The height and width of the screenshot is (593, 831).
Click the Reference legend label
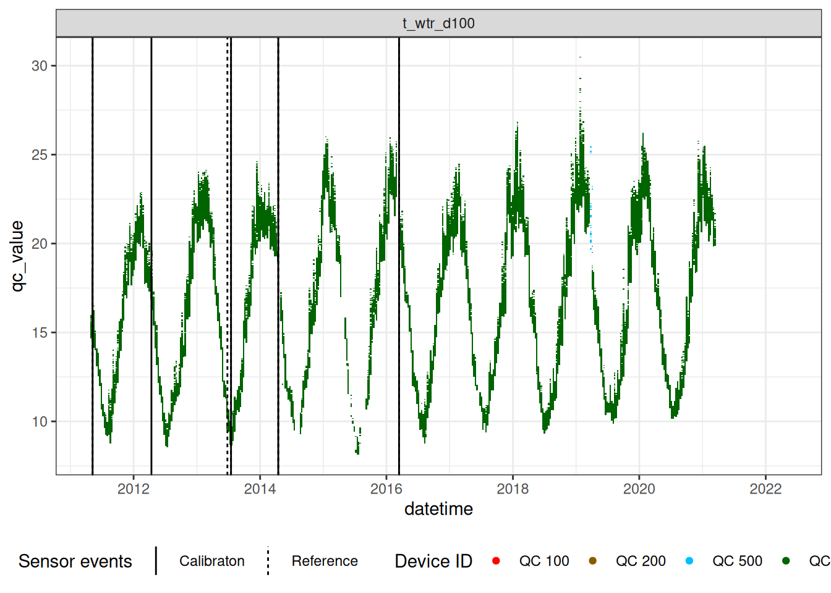[x=325, y=561]
